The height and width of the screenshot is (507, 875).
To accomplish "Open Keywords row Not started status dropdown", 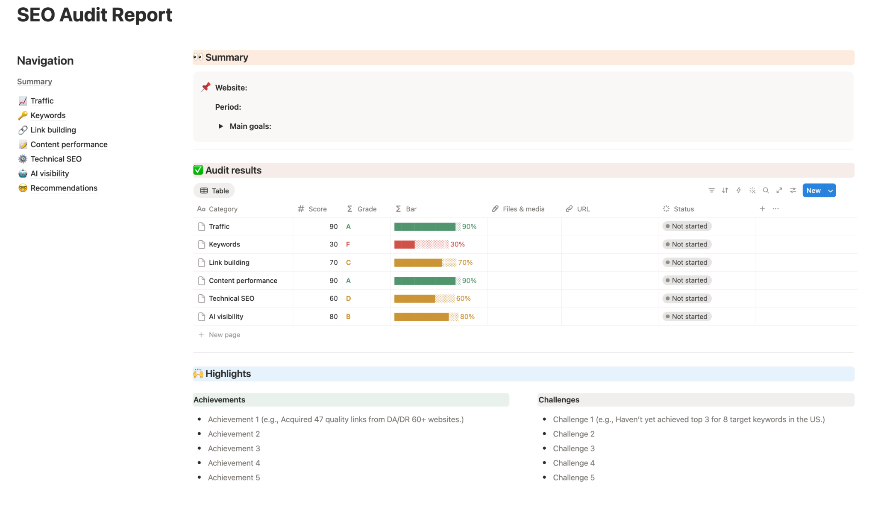I will [x=687, y=244].
